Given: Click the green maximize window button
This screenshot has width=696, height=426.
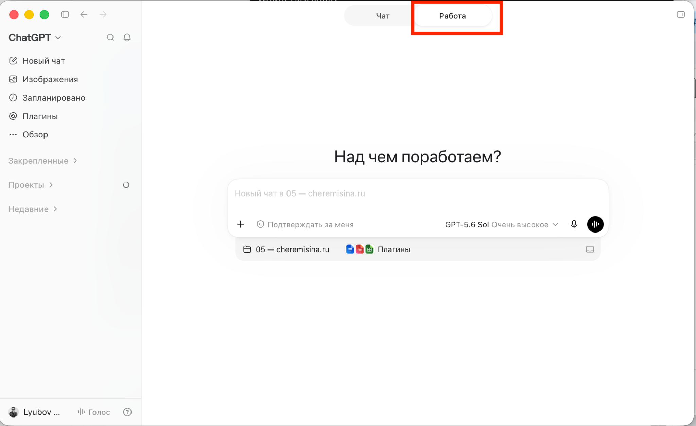Looking at the screenshot, I should pos(44,14).
